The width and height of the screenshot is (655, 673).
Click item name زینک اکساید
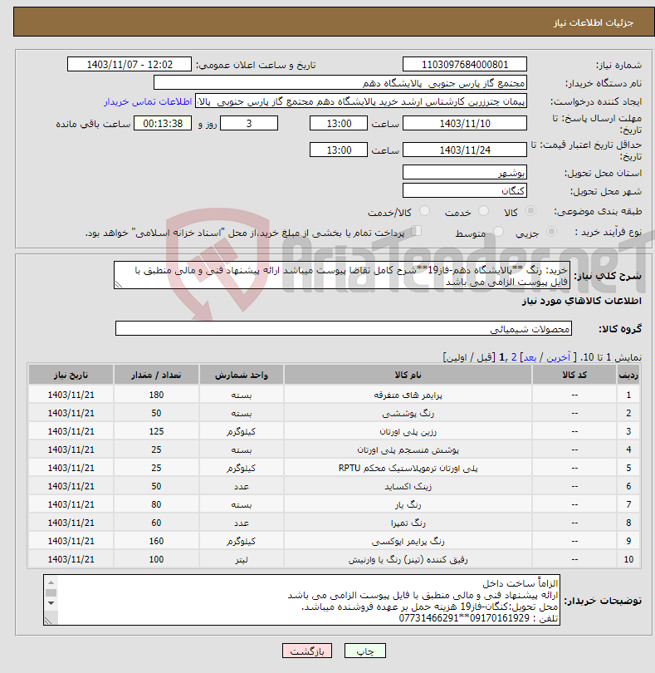point(408,486)
